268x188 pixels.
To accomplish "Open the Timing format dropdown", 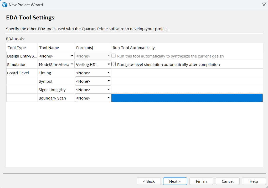I will [x=93, y=73].
